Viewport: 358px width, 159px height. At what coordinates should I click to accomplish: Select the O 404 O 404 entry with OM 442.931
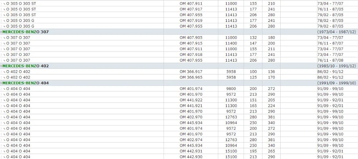tap(18, 151)
